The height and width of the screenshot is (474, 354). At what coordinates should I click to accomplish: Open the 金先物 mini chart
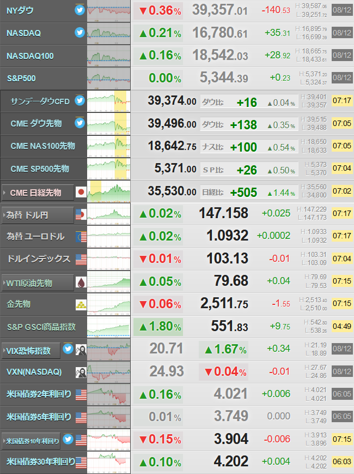click(108, 304)
